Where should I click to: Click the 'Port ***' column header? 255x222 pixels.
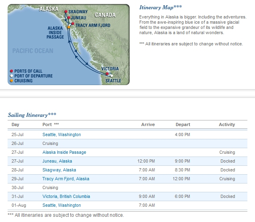coord(50,124)
